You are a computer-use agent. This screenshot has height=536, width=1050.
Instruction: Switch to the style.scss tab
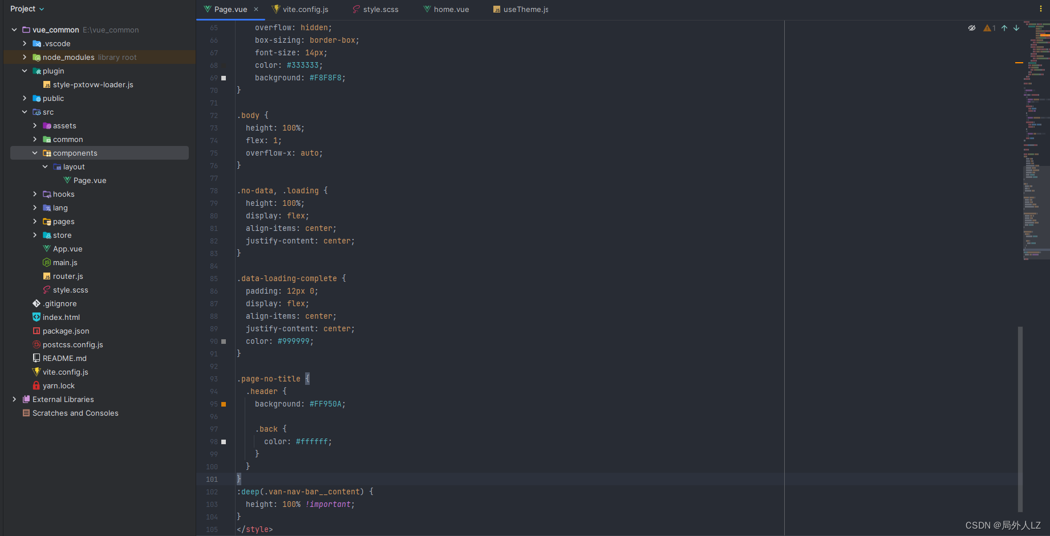tap(376, 9)
